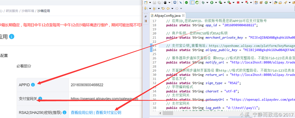The width and height of the screenshot is (295, 118).
Task: Click the 沙箱应用 breadcrumb item
Action: coord(44,11)
